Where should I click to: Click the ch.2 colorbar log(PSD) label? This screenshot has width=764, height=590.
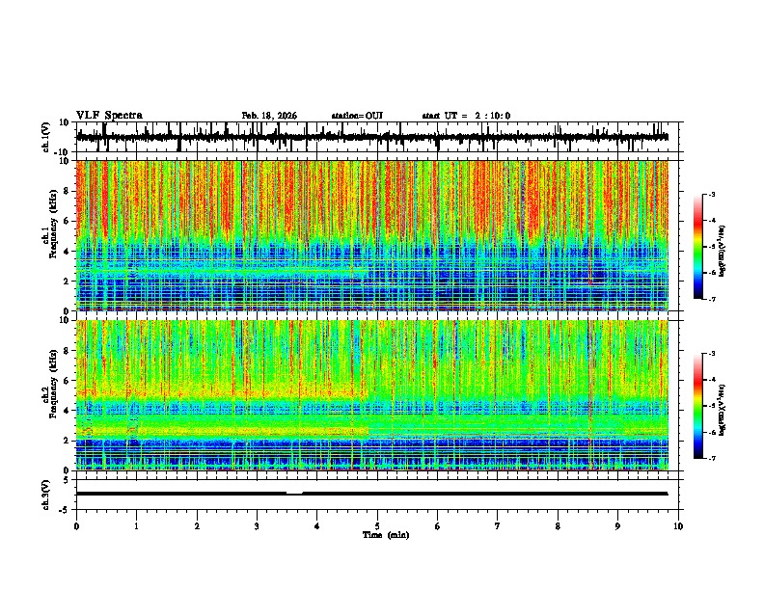pos(722,411)
